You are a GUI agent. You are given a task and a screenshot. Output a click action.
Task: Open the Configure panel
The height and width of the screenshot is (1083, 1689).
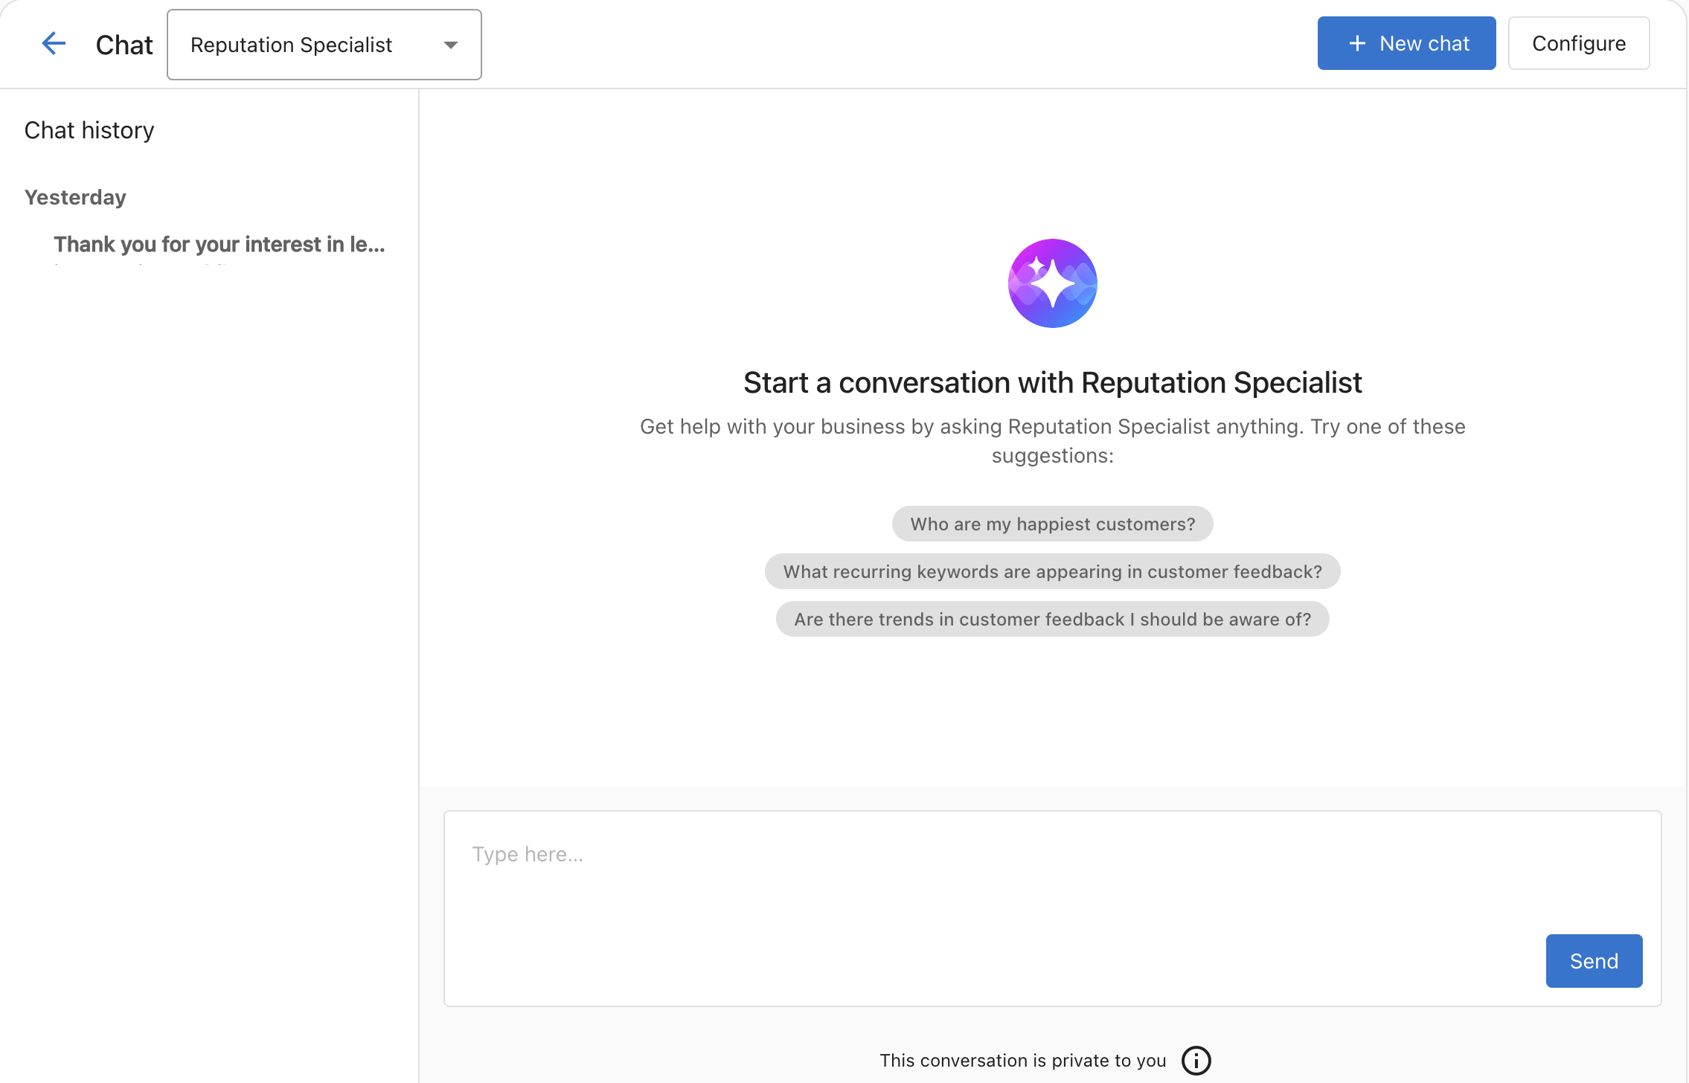coord(1578,42)
